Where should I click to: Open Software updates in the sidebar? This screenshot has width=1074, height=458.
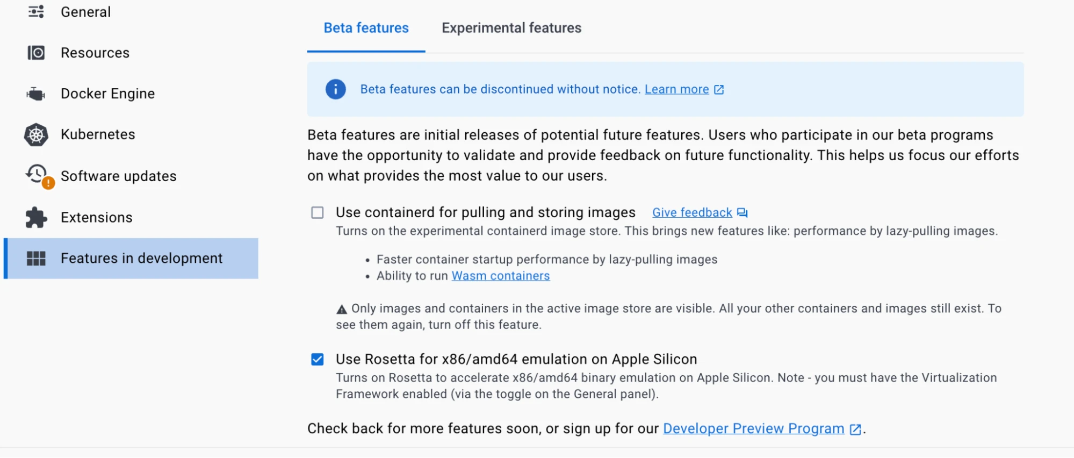point(118,176)
